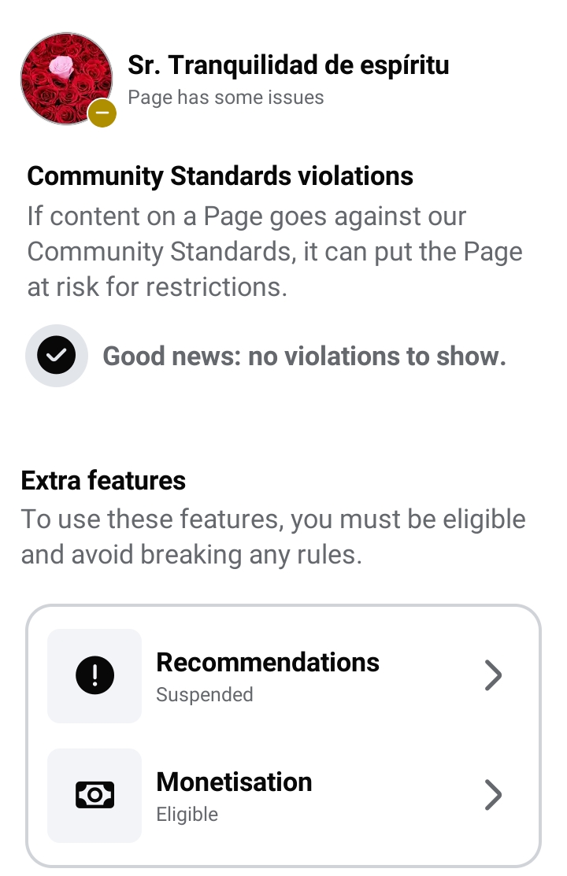This screenshot has width=567, height=876.
Task: Expand Recommendations with its chevron arrow
Action: [493, 675]
